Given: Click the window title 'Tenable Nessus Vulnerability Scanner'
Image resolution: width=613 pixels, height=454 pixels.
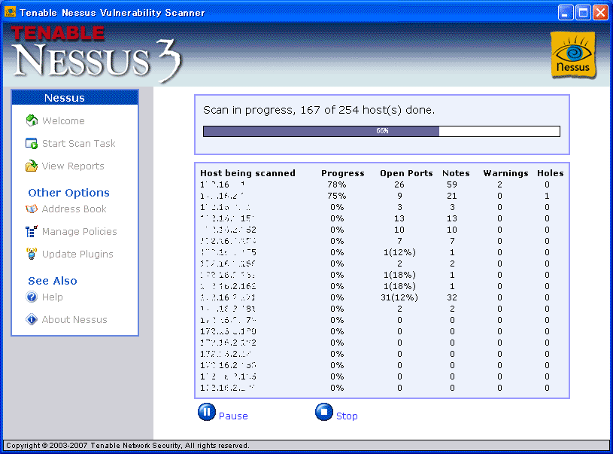Looking at the screenshot, I should (x=112, y=13).
